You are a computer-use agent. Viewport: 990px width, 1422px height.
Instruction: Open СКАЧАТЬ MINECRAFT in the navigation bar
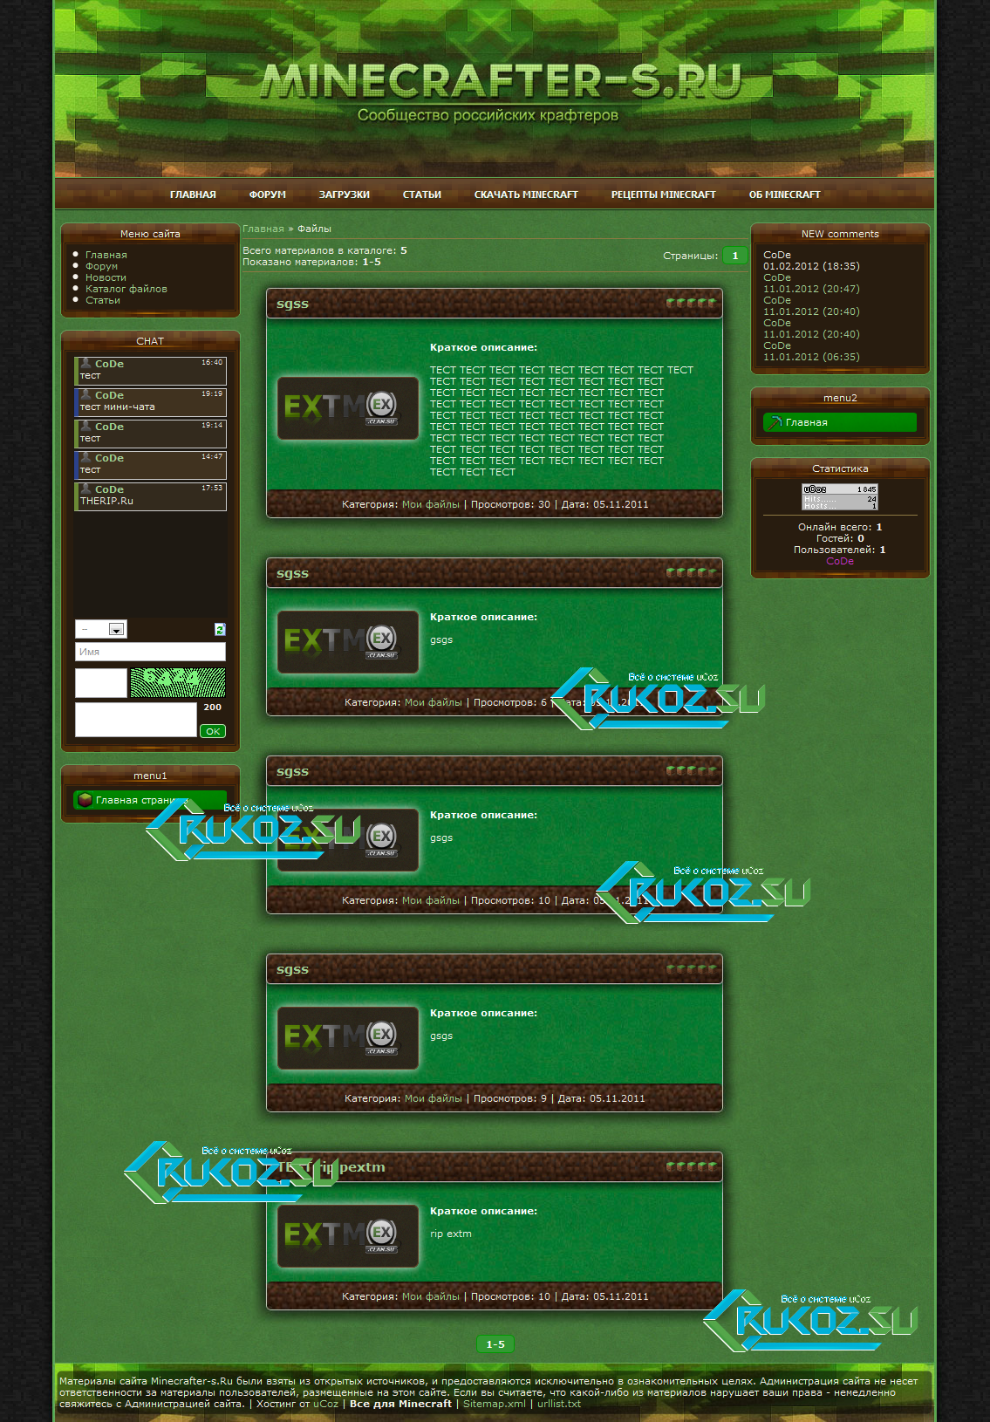(x=526, y=195)
